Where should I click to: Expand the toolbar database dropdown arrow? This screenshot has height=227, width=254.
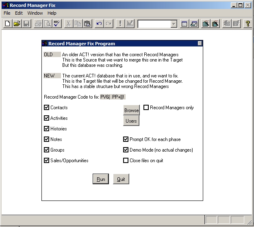click(x=174, y=24)
